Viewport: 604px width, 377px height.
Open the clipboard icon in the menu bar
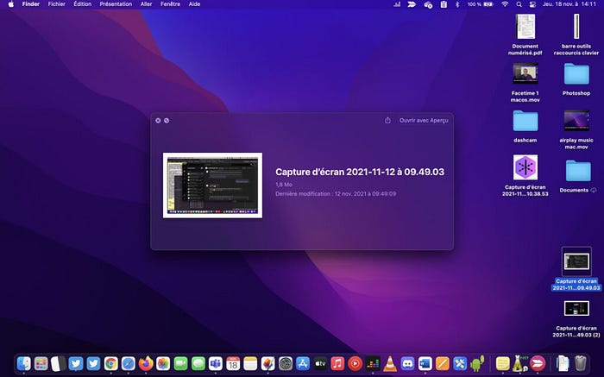(x=444, y=4)
